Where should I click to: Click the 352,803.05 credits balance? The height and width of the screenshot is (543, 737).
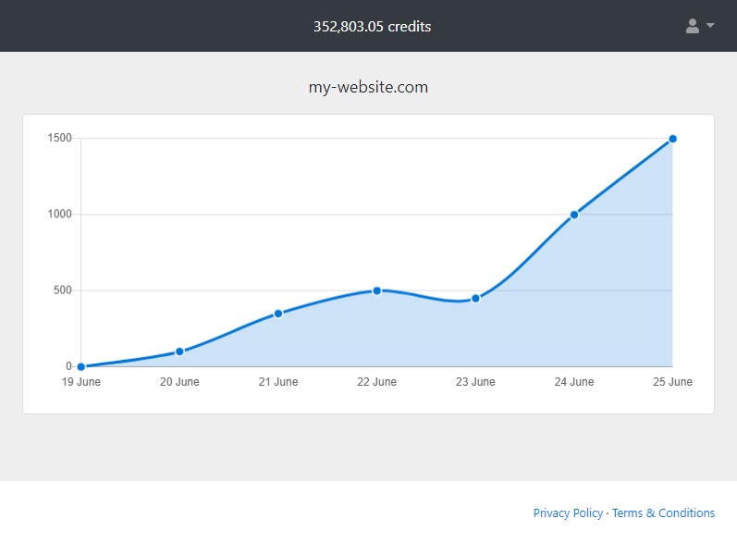tap(372, 26)
